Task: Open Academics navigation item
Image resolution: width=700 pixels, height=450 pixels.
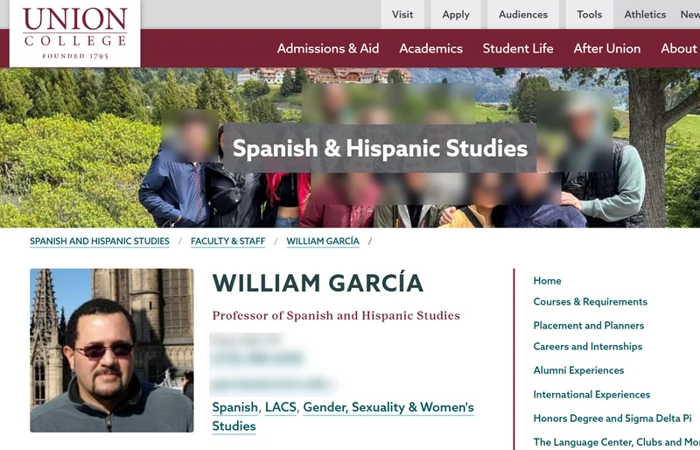Action: [430, 48]
